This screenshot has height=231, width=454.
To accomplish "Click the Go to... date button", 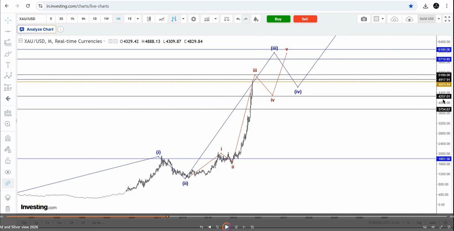I will 98,223.
